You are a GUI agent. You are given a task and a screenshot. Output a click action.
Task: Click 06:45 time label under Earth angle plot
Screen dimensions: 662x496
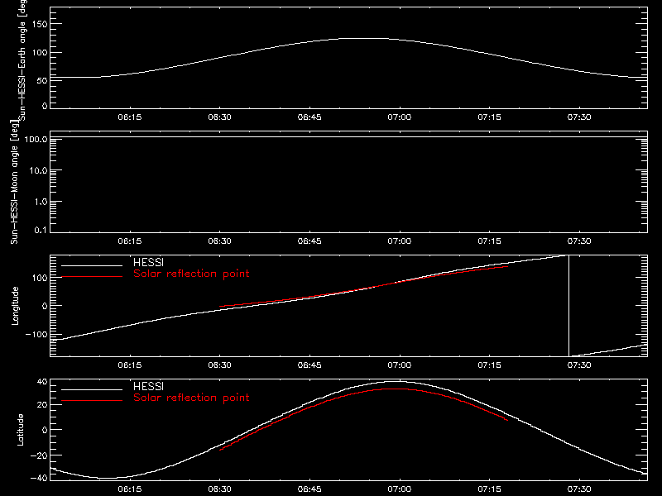point(309,117)
